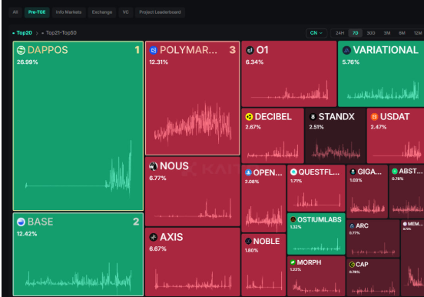Click the rank 2 badge on BASE
Viewport: 424px width, 297px height.
pyautogui.click(x=136, y=222)
